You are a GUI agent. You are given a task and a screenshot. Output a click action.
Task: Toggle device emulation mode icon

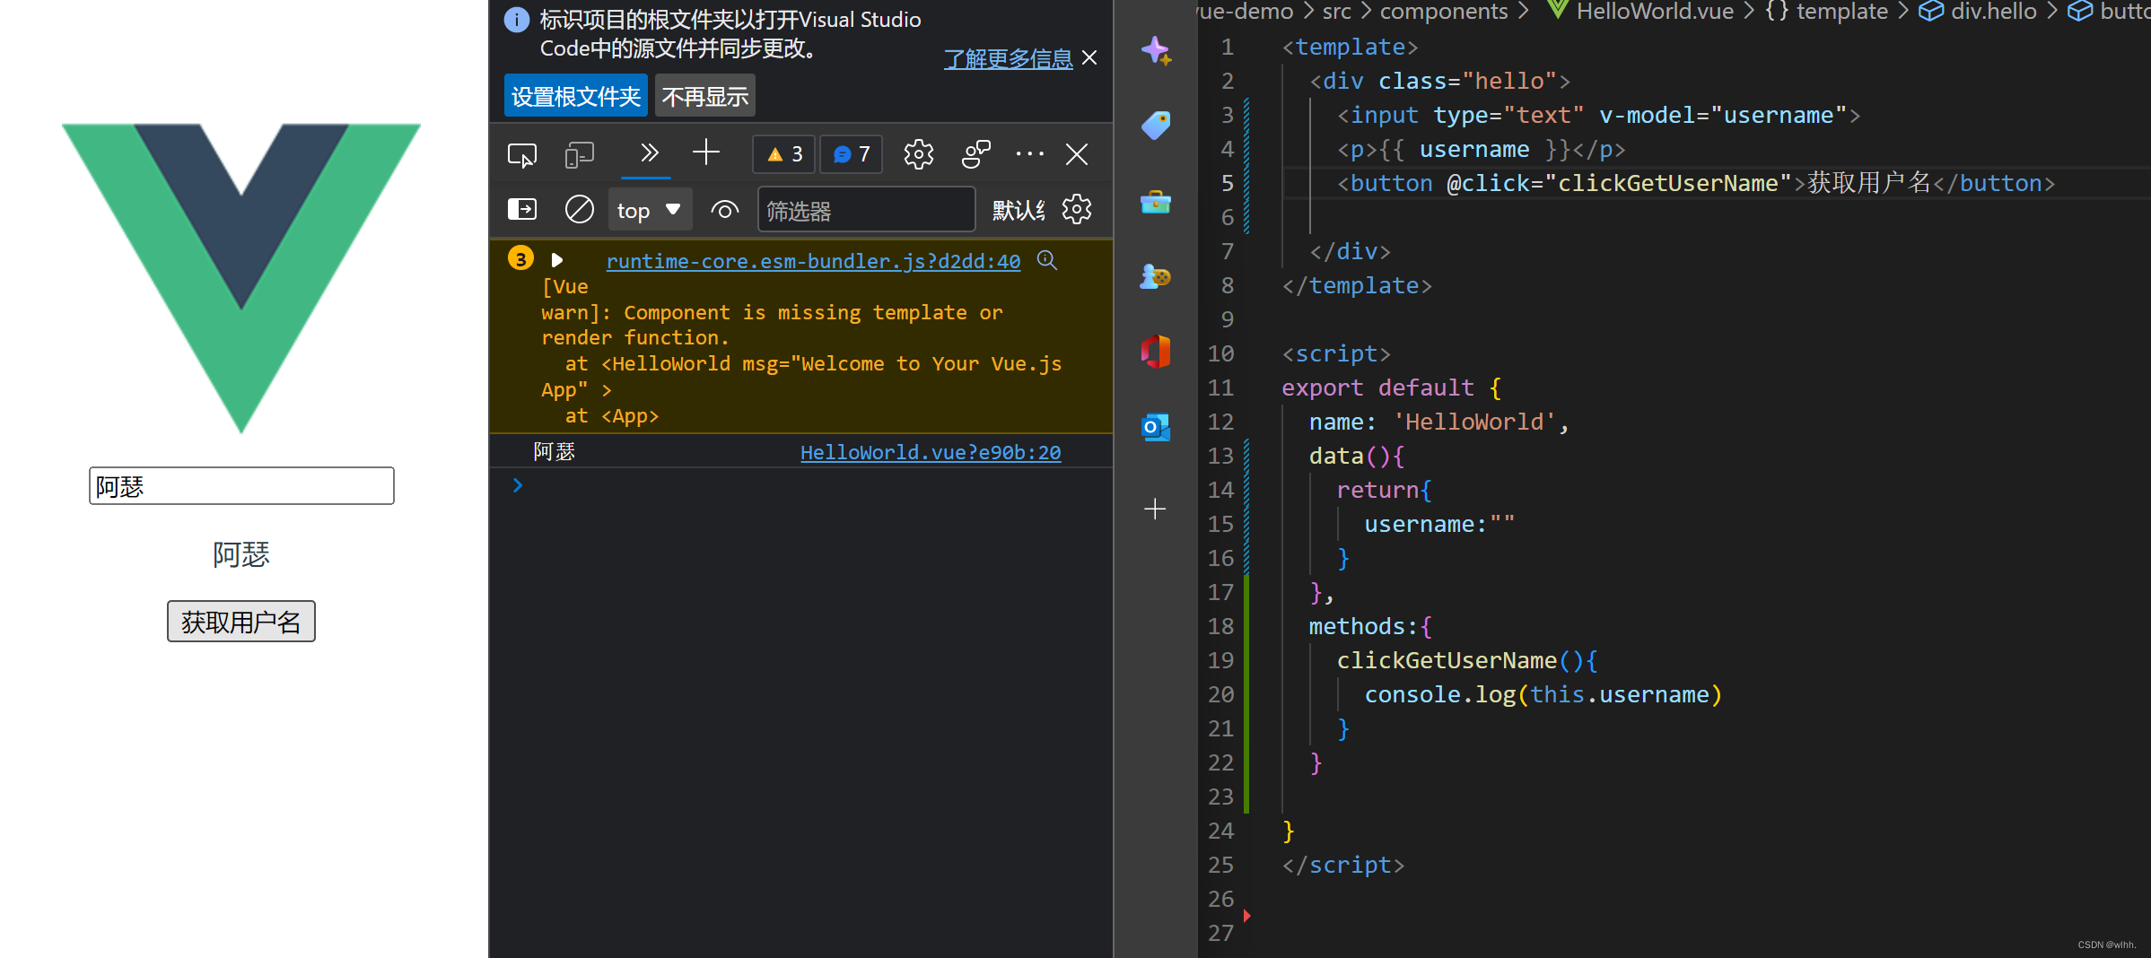[x=580, y=155]
